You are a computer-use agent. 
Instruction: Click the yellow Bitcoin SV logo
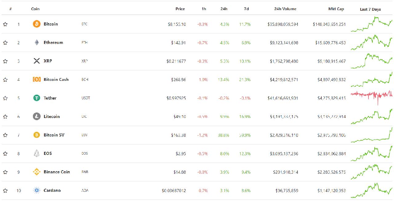coord(37,135)
